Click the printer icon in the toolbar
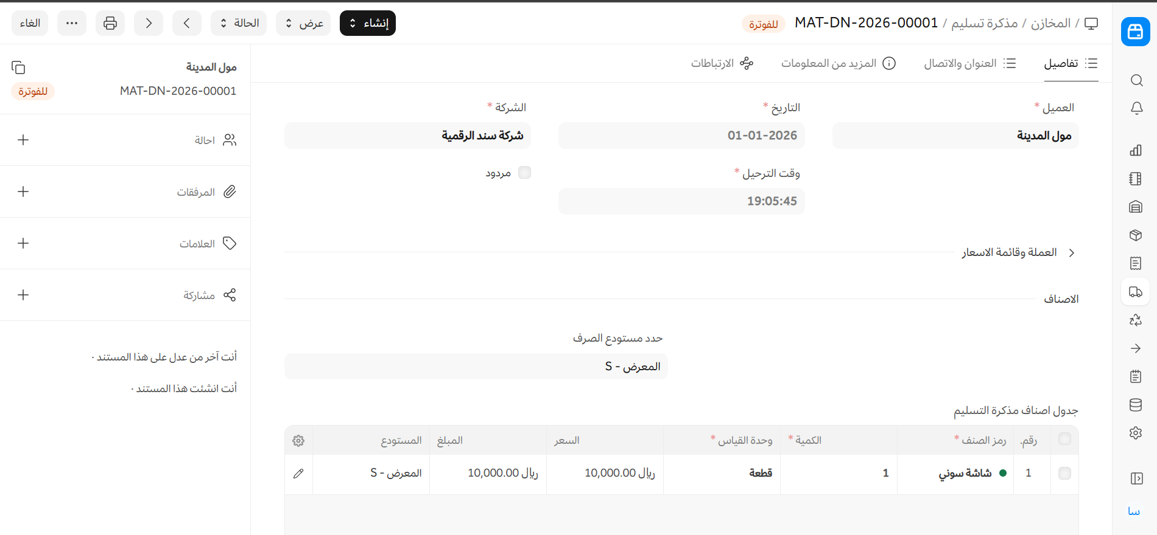 (x=110, y=23)
